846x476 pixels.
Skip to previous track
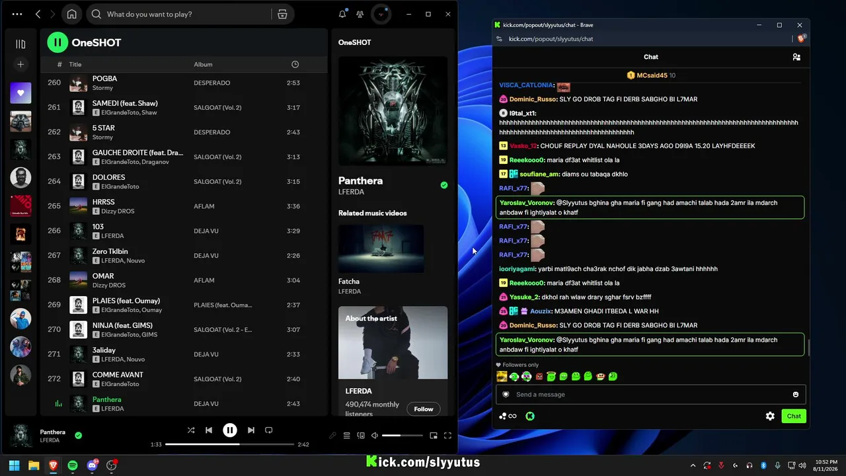coord(209,430)
